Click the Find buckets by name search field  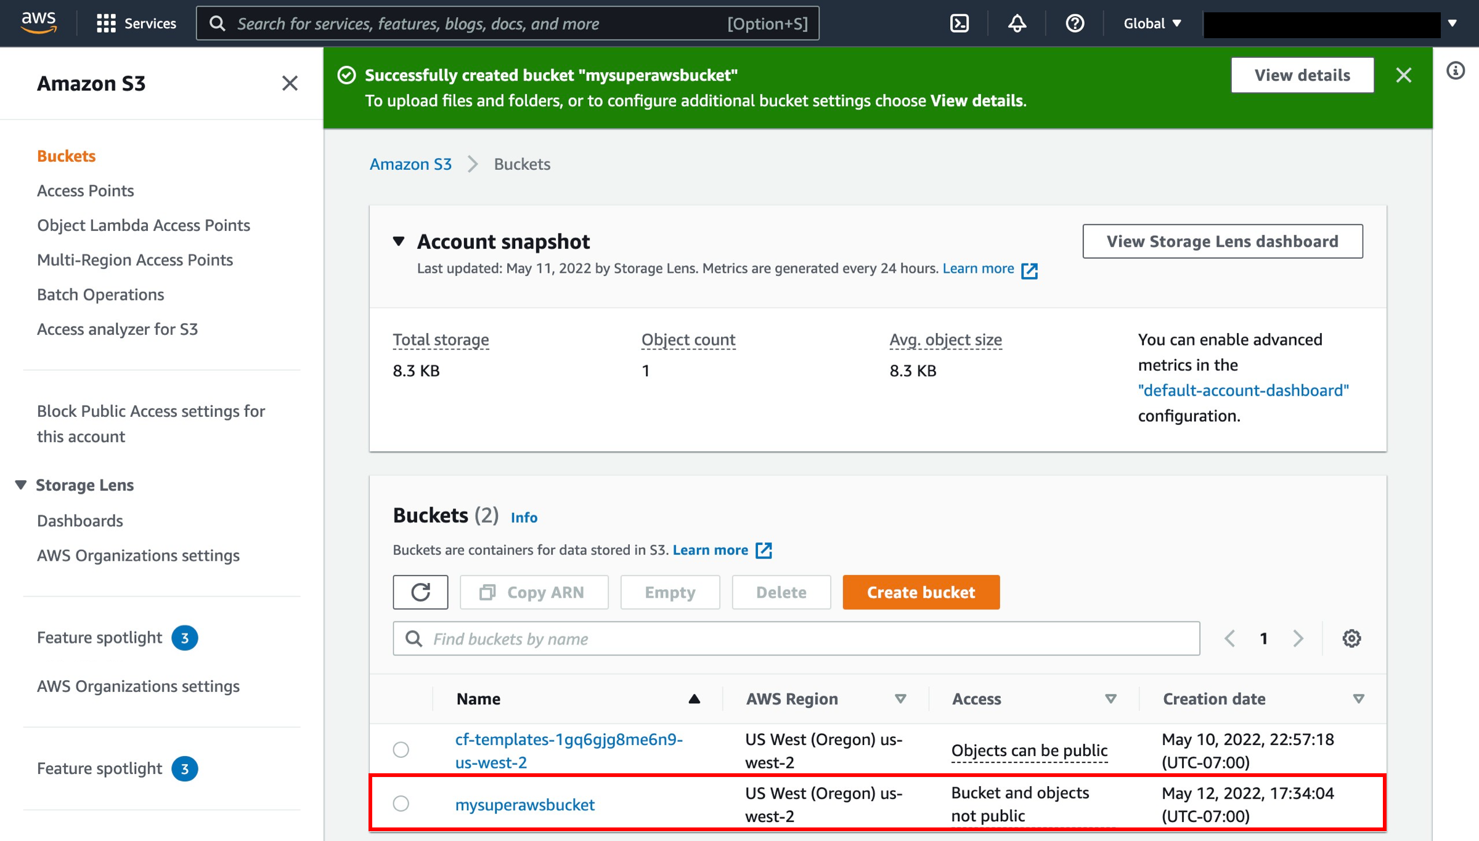(796, 638)
